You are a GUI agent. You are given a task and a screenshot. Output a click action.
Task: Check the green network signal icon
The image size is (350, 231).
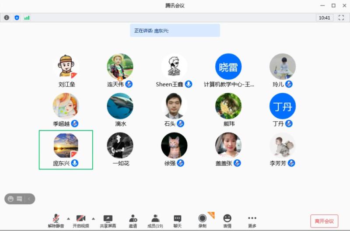tap(27, 17)
